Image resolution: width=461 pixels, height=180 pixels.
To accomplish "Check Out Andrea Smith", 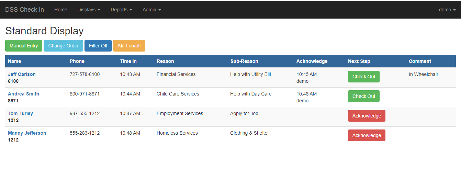I will pos(363,96).
